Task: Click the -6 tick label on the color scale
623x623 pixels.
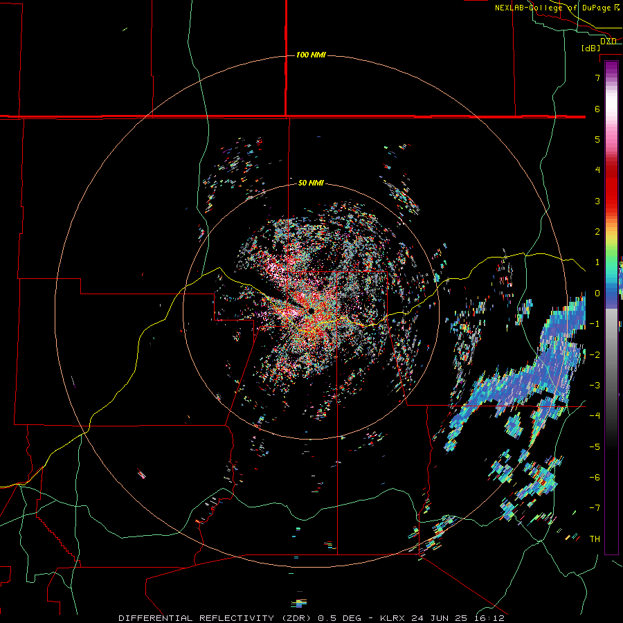Action: tap(595, 478)
